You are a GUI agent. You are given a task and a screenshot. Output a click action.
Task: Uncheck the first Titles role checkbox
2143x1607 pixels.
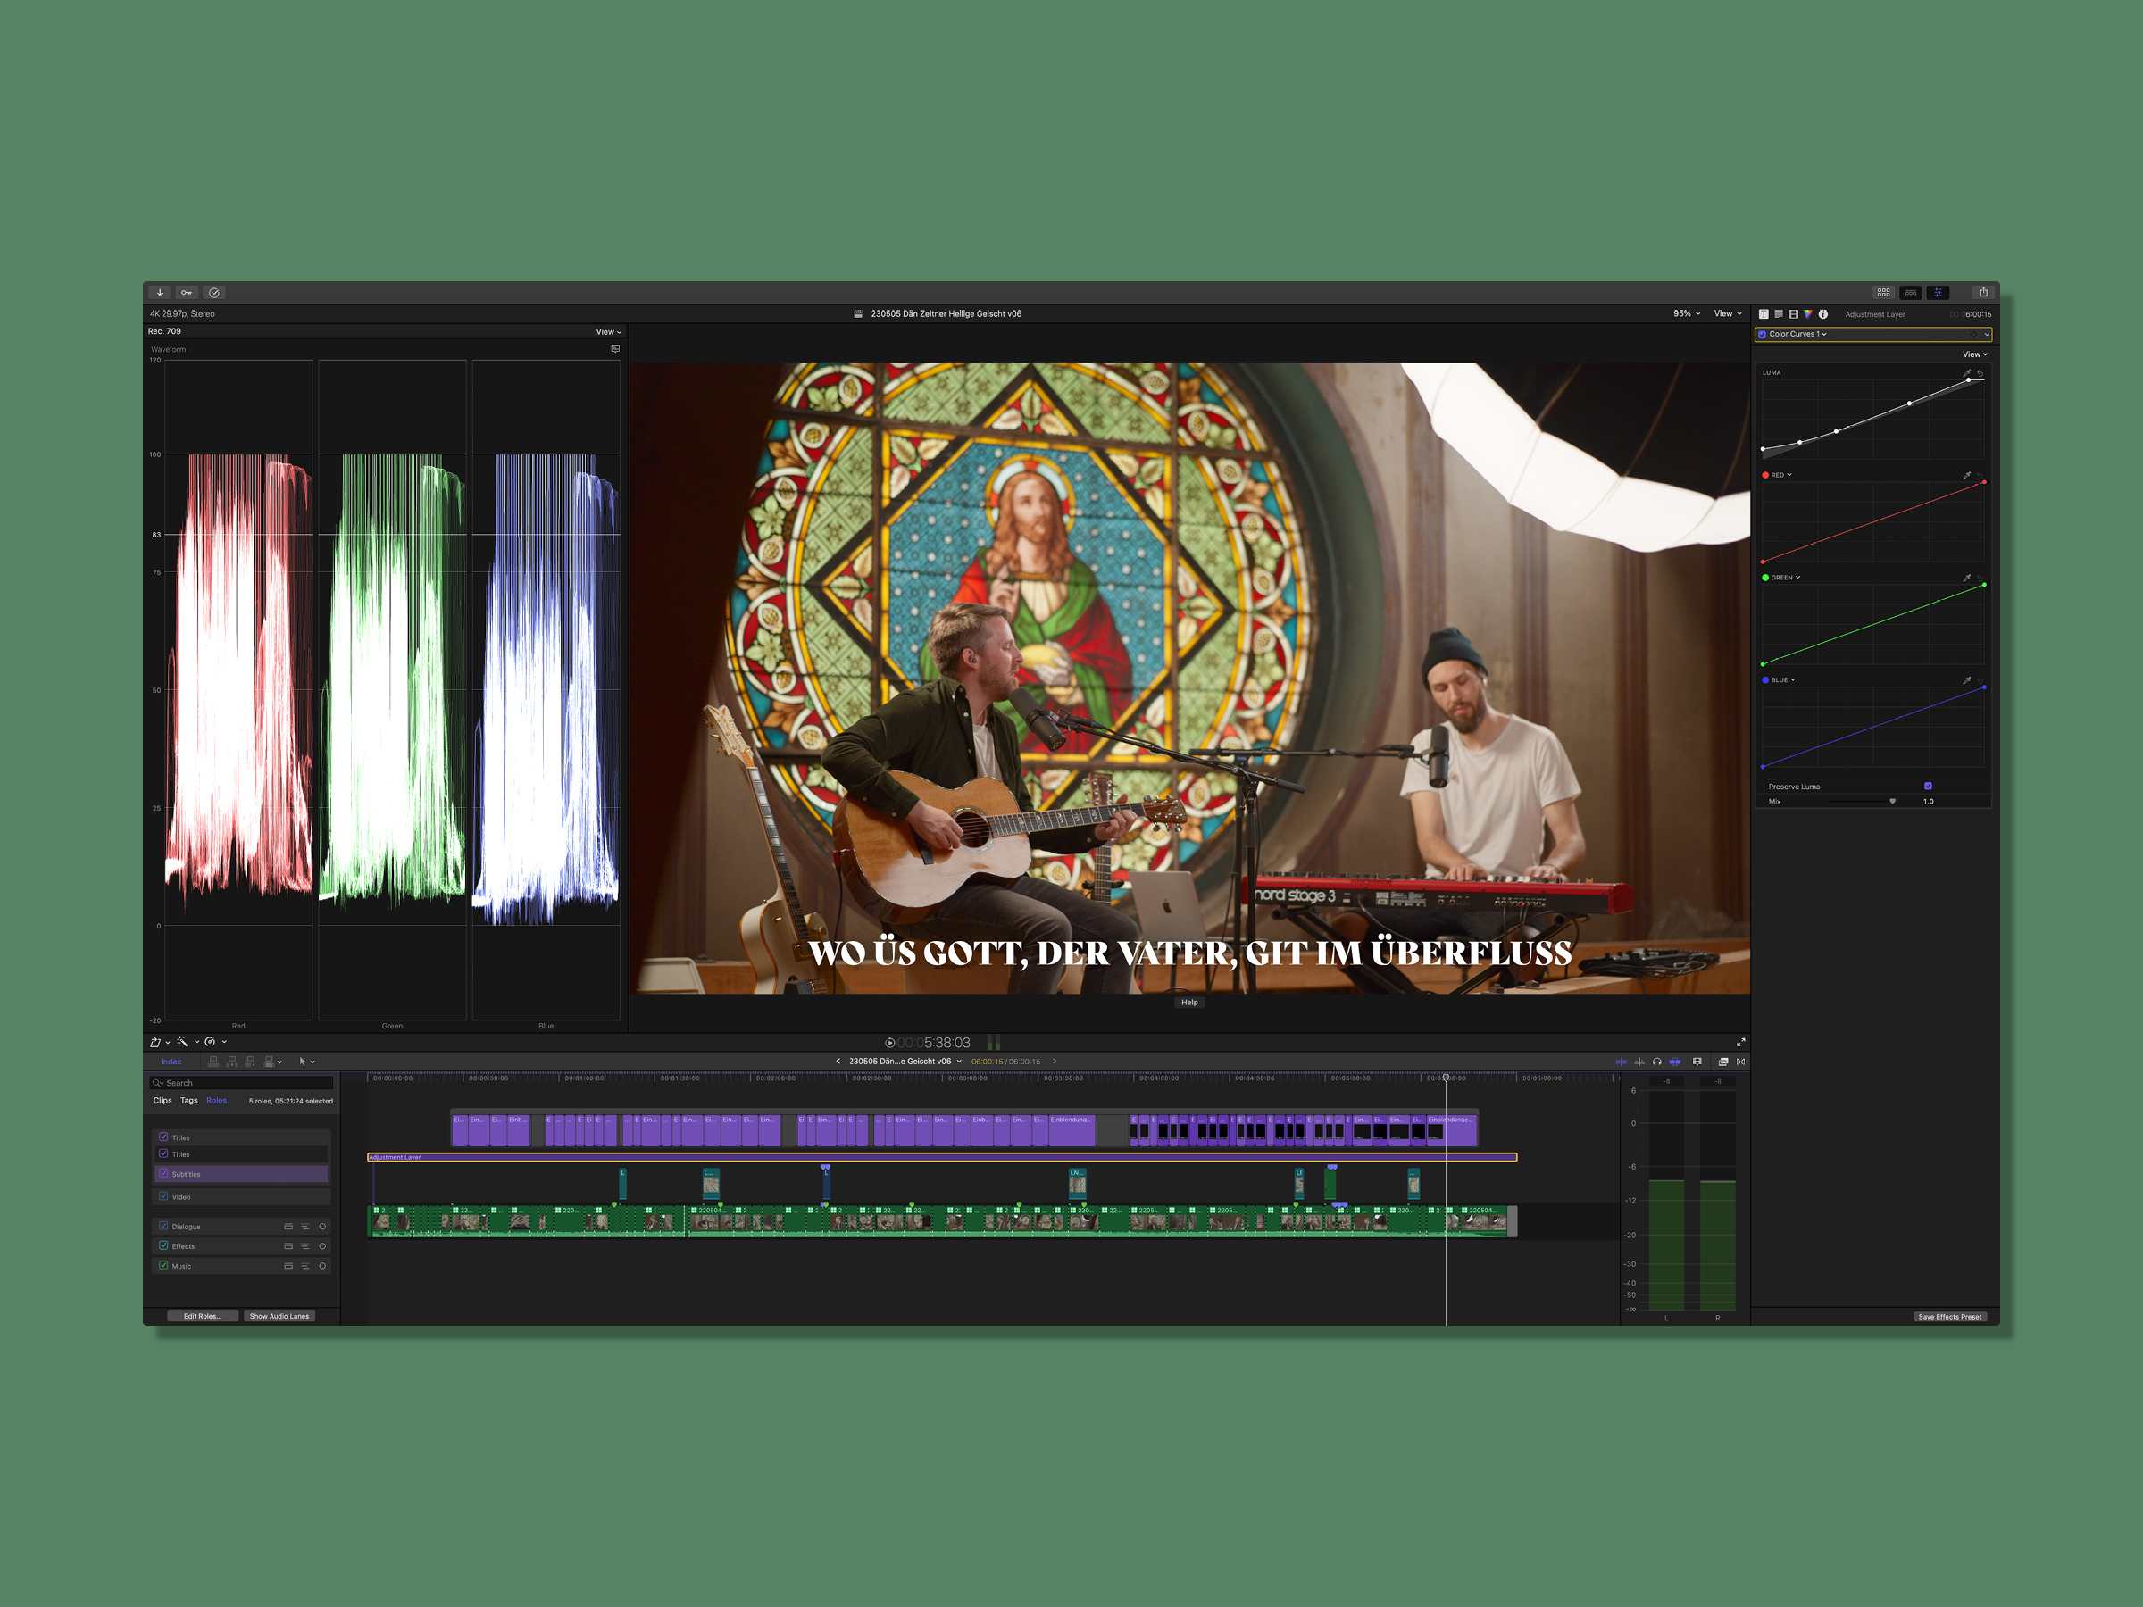(163, 1137)
